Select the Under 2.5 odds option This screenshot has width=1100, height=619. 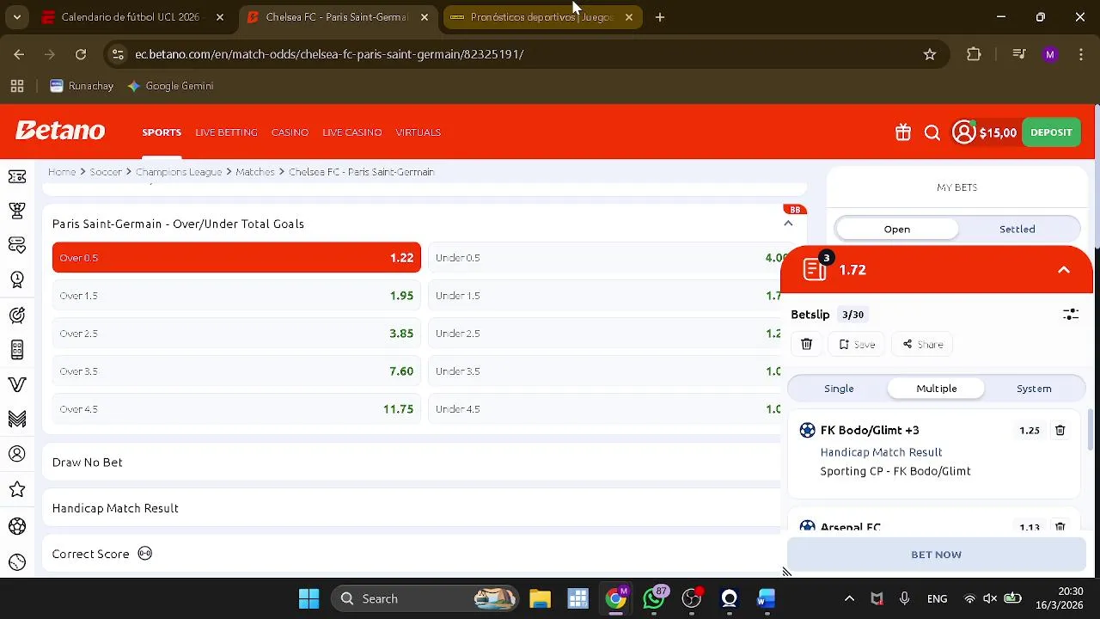pos(604,334)
